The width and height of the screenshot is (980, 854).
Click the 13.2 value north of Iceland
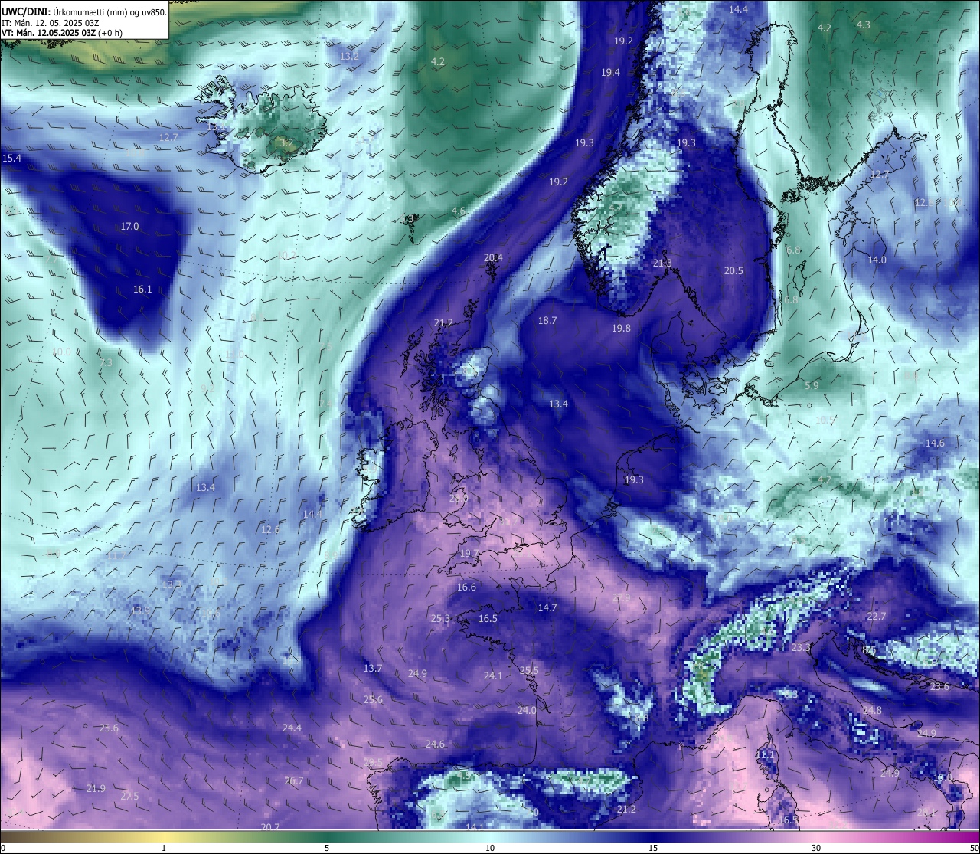click(x=349, y=56)
